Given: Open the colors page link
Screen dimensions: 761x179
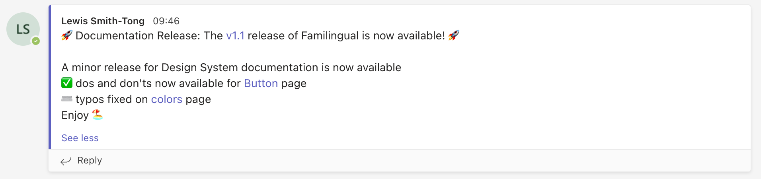Looking at the screenshot, I should coord(166,99).
